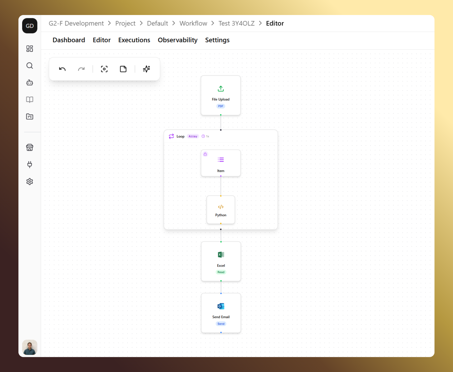453x372 pixels.
Task: Click the redo arrow in toolbar
Action: 81,69
